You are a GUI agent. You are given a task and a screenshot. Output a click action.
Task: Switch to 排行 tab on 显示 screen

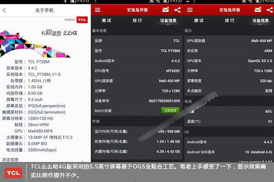[x=230, y=20]
